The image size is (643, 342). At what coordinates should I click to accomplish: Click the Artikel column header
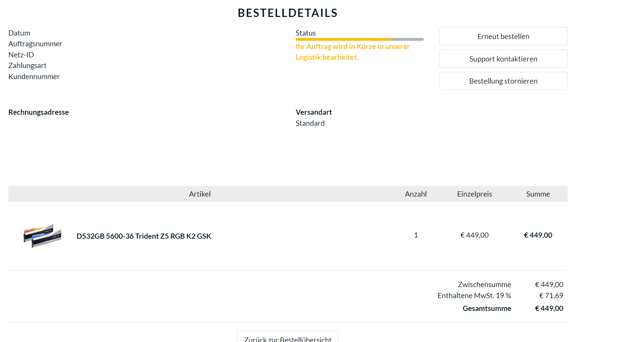click(x=200, y=194)
